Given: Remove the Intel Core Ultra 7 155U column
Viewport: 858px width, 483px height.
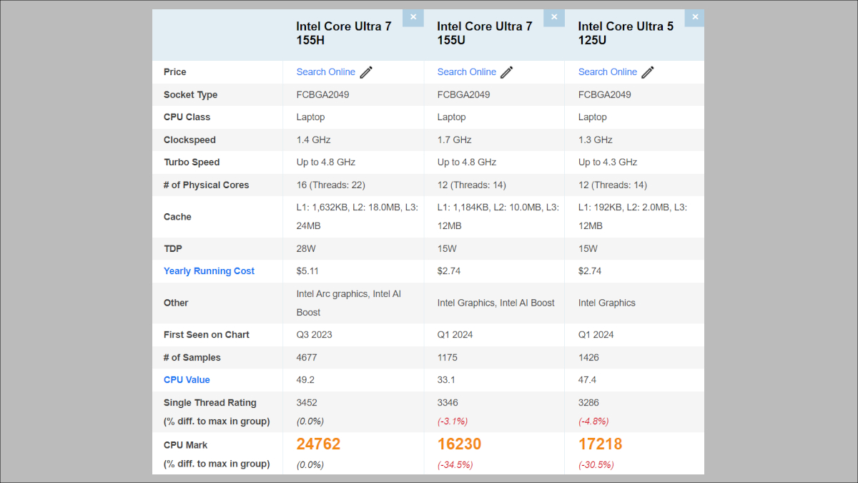Looking at the screenshot, I should click(554, 17).
